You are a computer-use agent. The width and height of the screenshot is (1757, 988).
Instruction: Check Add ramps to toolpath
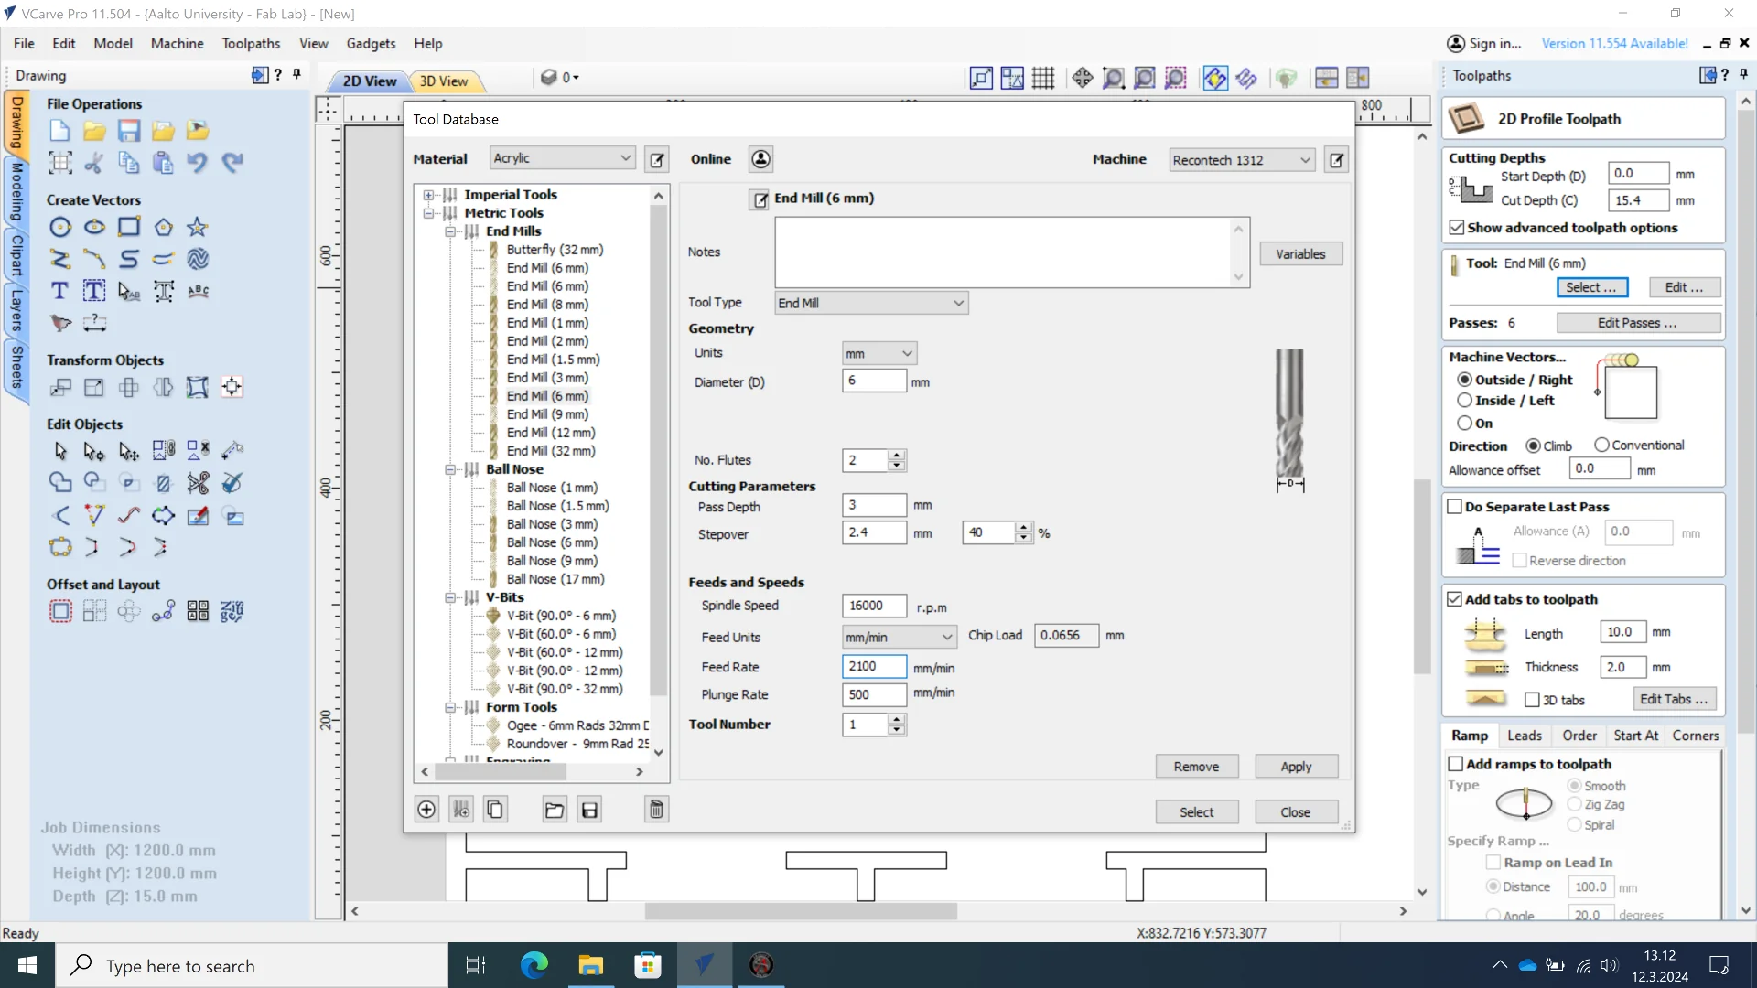pos(1455,764)
